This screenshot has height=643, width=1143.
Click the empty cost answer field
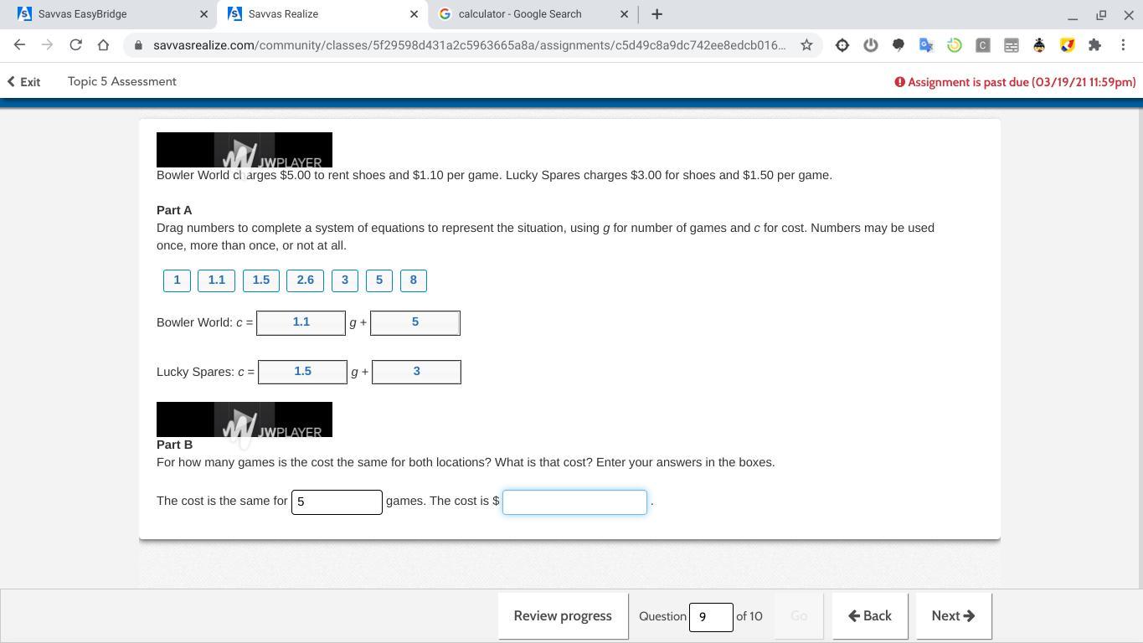[574, 502]
